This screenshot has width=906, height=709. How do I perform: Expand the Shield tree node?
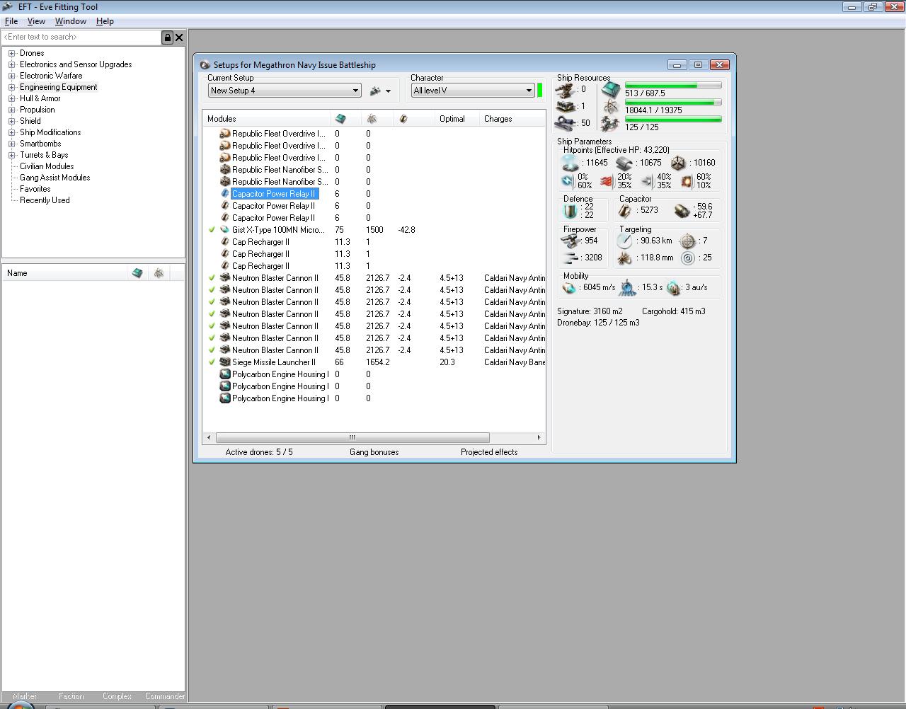click(11, 121)
